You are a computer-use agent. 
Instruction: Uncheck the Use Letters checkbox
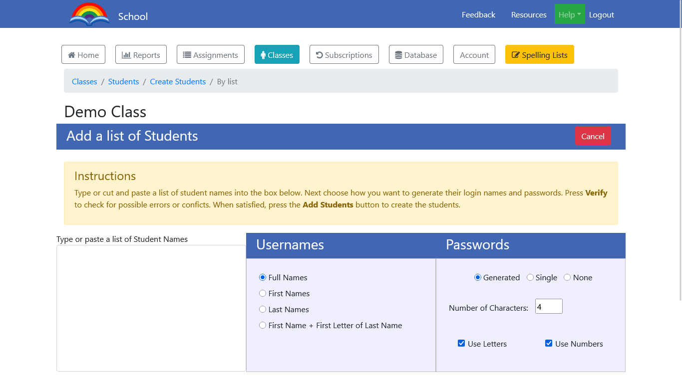[x=461, y=343]
